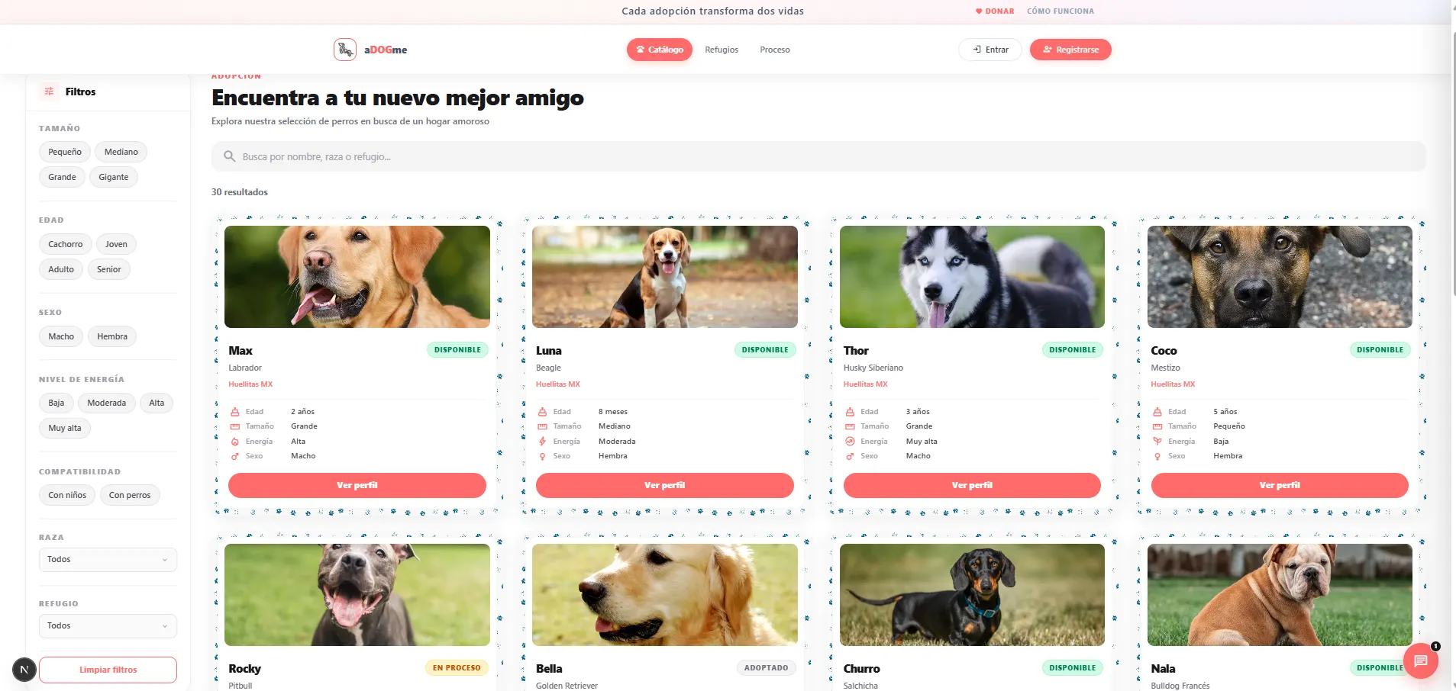The image size is (1456, 691).
Task: Click Ver perfil for Thor
Action: pos(972,485)
